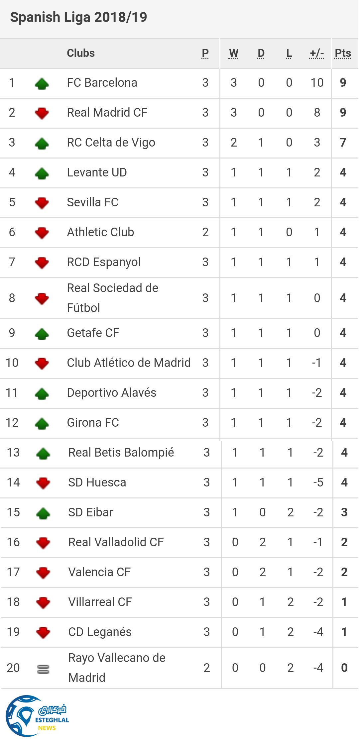Click the red arrow next to SD Huesca

pos(43,483)
